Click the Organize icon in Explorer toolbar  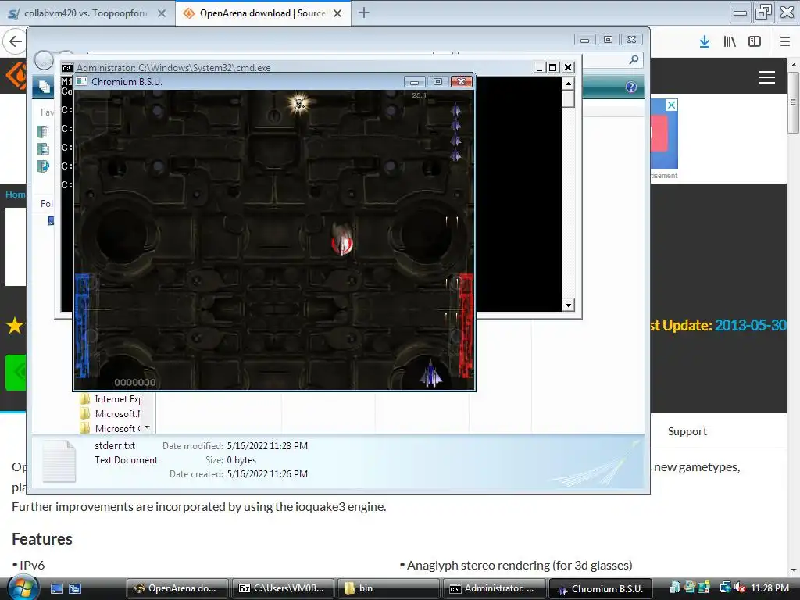click(45, 87)
